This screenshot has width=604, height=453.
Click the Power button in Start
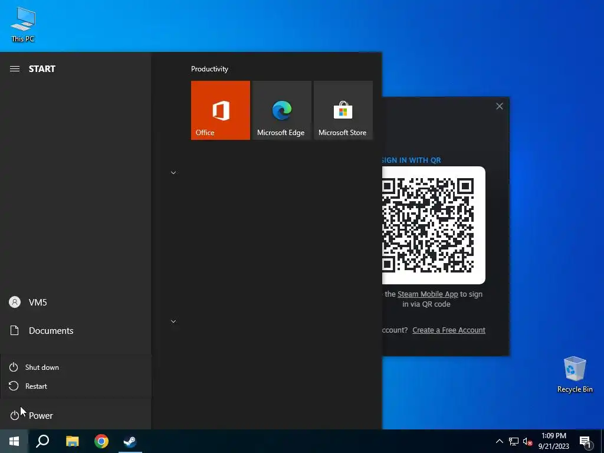point(75,415)
